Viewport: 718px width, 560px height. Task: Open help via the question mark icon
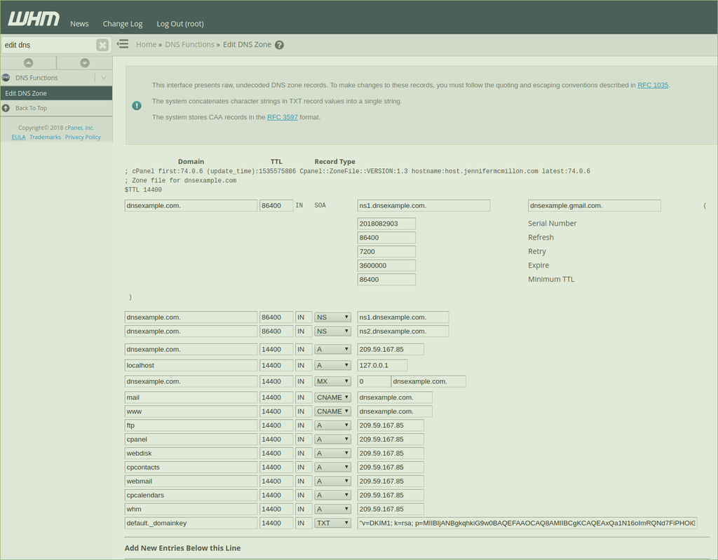click(x=279, y=43)
